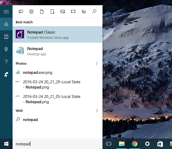Open the Help question mark icon
The height and width of the screenshot is (149, 172).
click(6, 62)
